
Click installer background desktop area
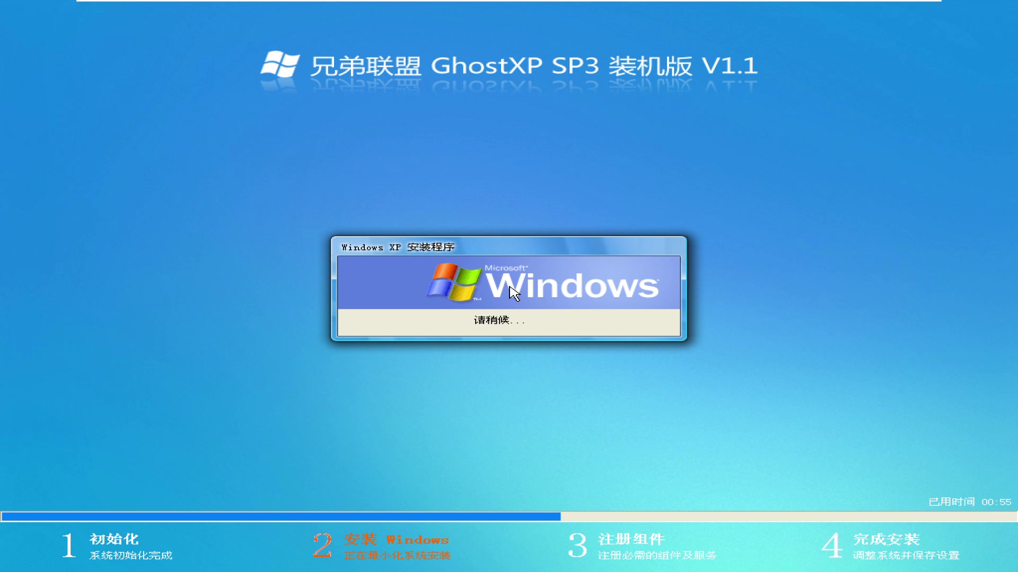pos(140,279)
